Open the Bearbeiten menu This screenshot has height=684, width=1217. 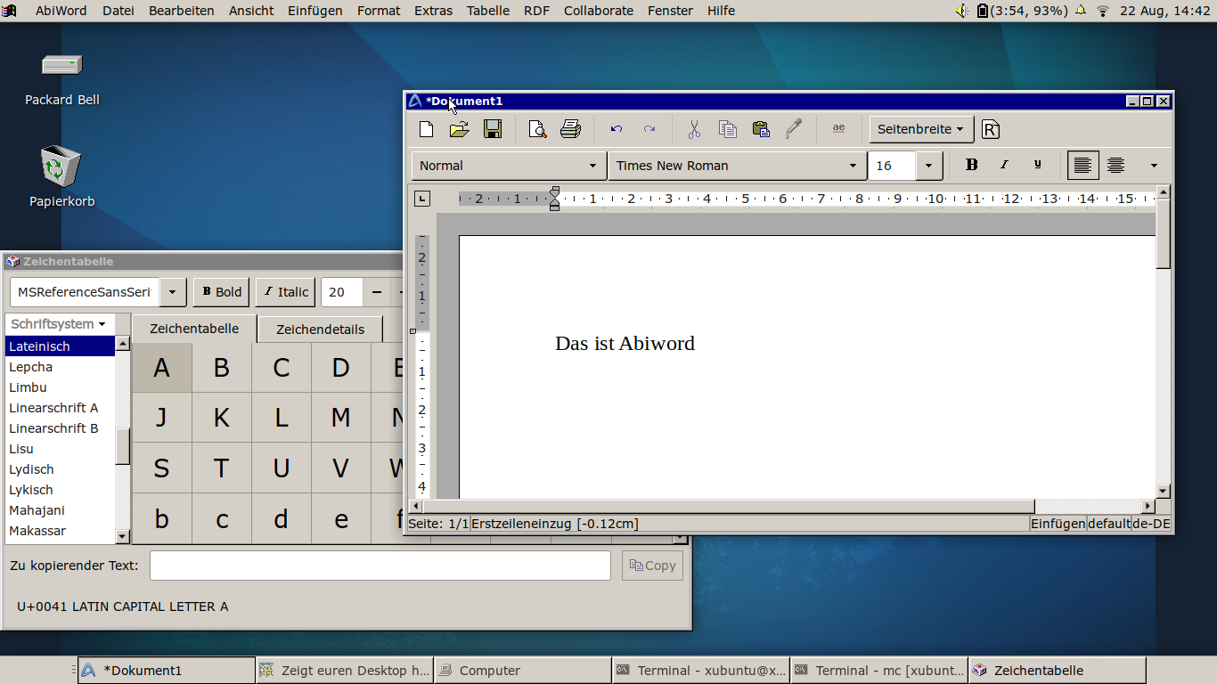(182, 11)
